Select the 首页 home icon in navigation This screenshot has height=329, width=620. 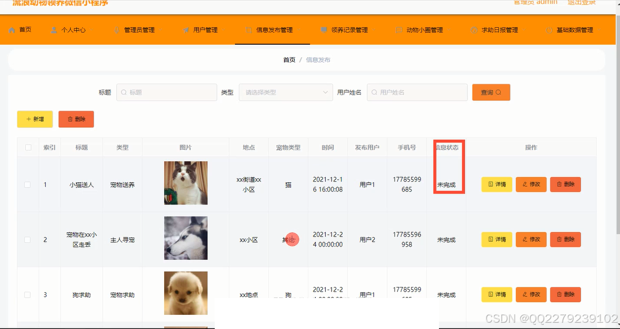pyautogui.click(x=12, y=30)
